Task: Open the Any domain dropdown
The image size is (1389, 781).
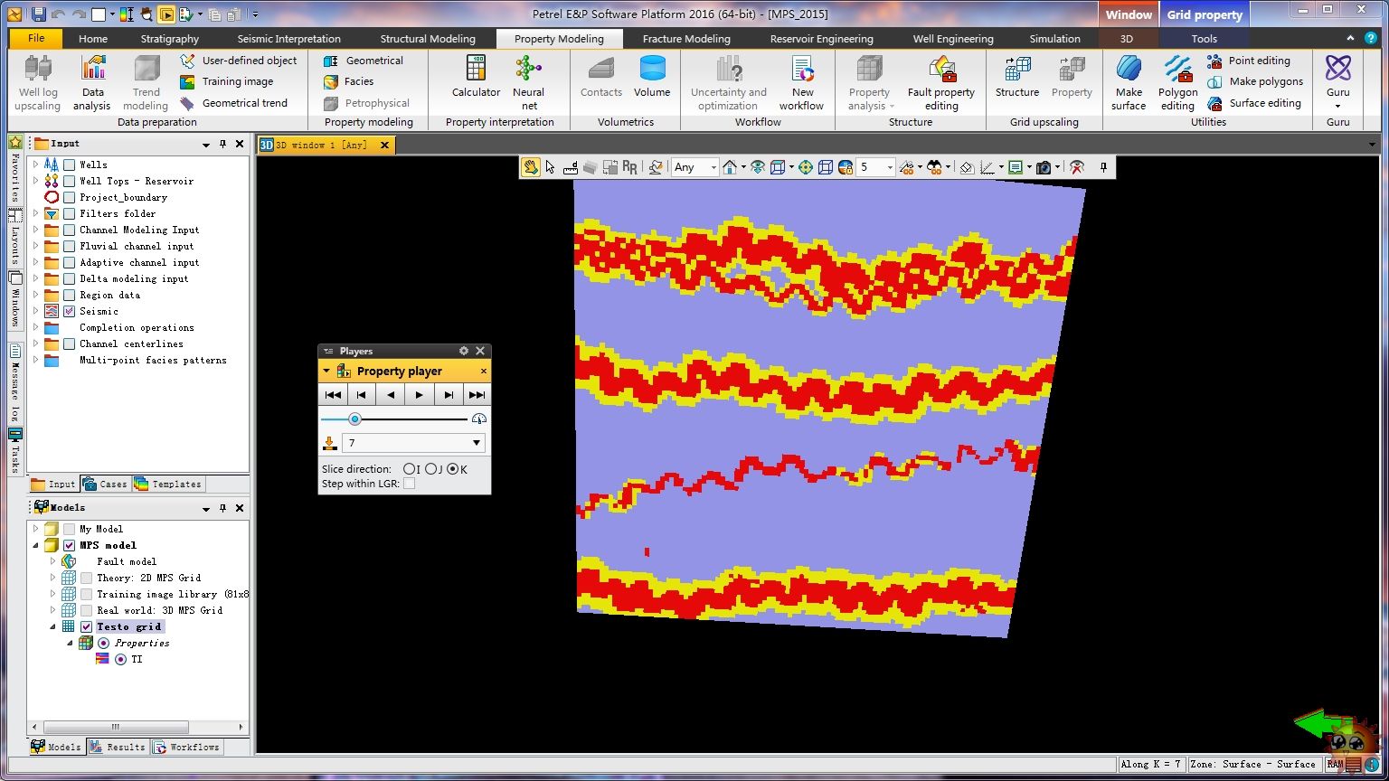Action: (713, 167)
